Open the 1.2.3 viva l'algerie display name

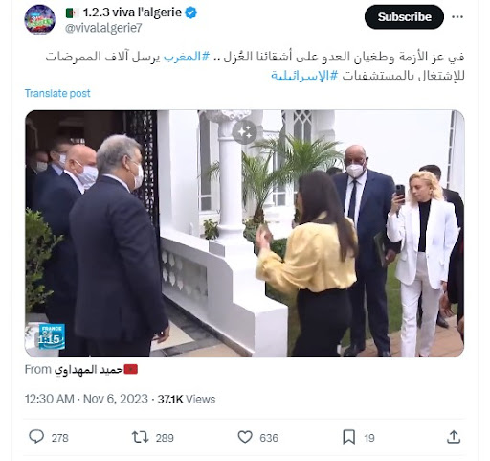click(x=132, y=12)
